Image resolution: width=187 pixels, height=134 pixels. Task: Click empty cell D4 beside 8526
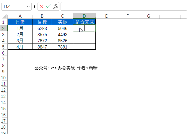pos(84,41)
